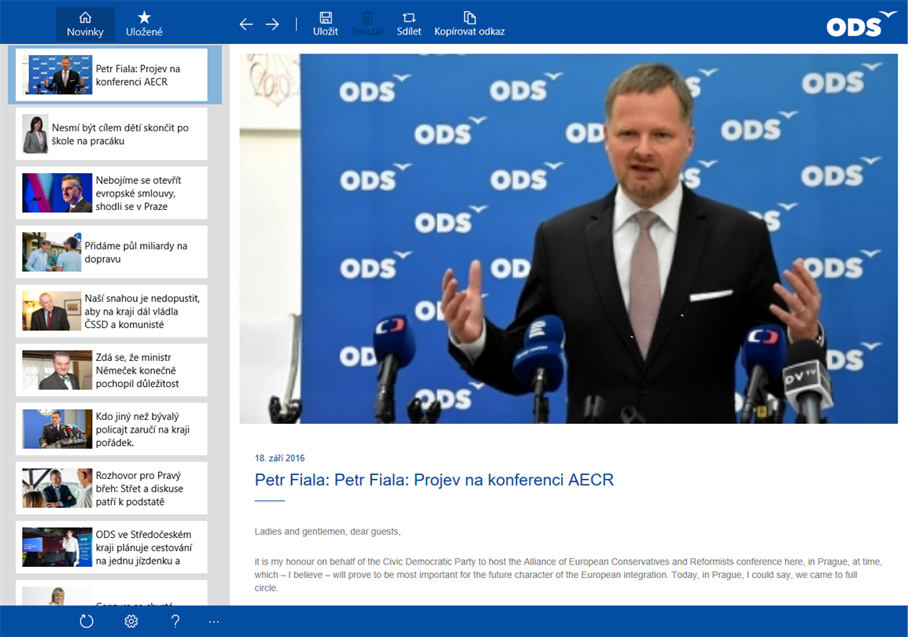The image size is (908, 637).
Task: Click thumbnail beside 'ODS ve Středočeském kraji'
Action: click(57, 547)
